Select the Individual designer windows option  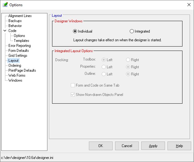[x=75, y=31]
